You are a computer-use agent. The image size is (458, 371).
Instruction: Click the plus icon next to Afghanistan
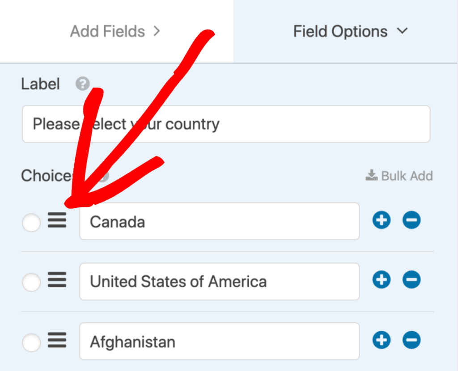pos(381,340)
